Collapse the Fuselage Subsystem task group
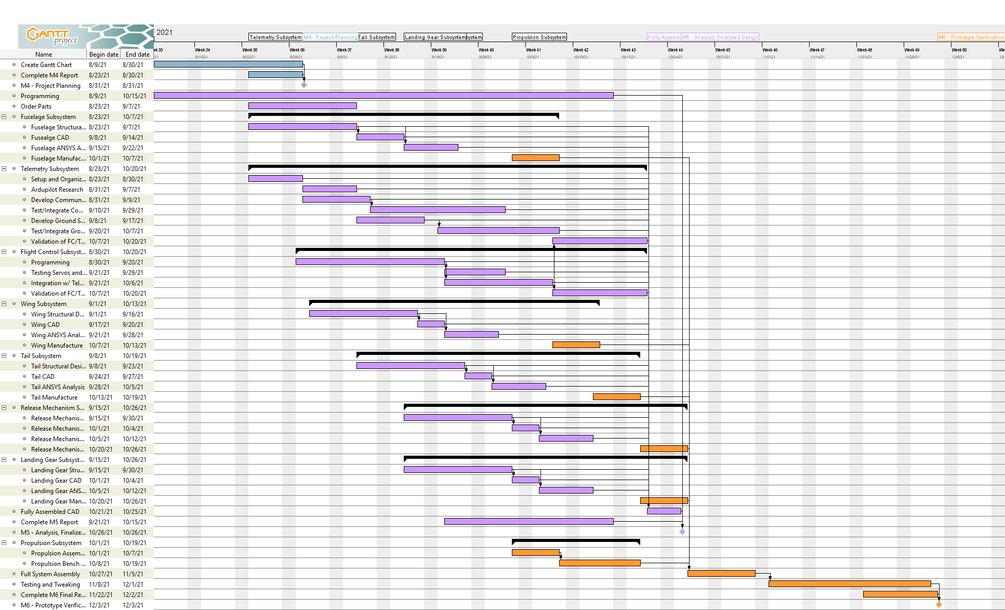 click(4, 117)
